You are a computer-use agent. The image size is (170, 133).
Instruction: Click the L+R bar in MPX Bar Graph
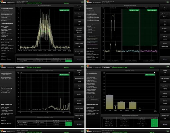[109, 102]
